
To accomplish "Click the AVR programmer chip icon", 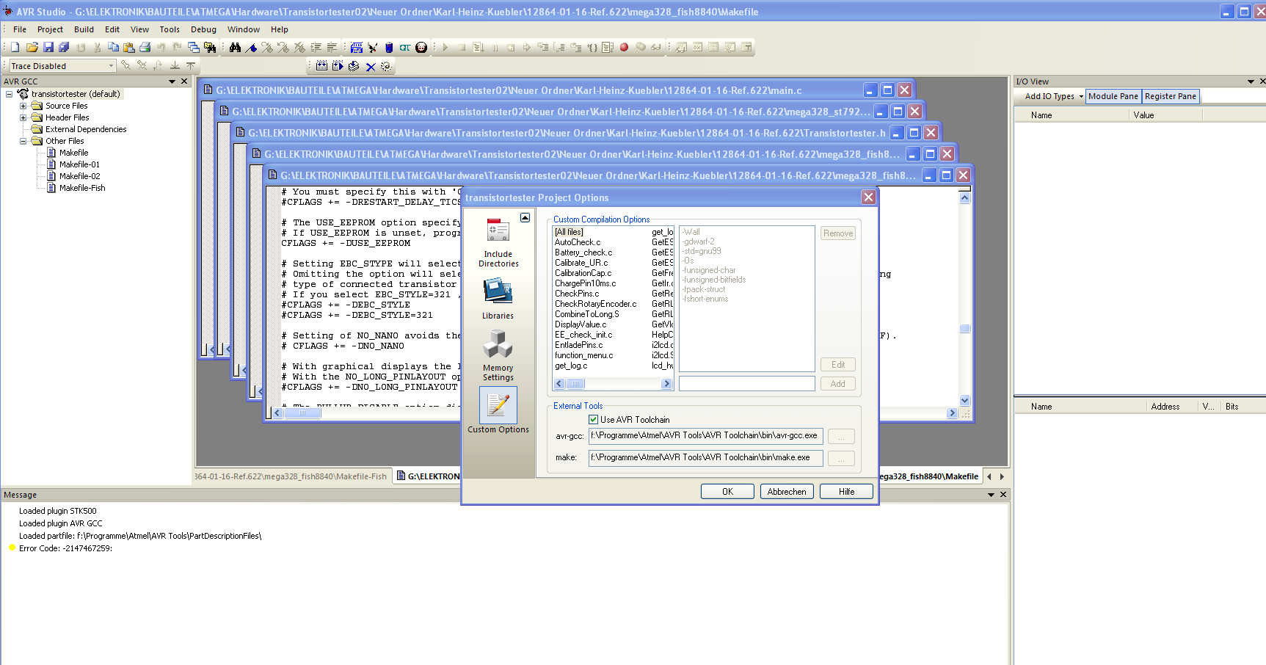I will 389,47.
